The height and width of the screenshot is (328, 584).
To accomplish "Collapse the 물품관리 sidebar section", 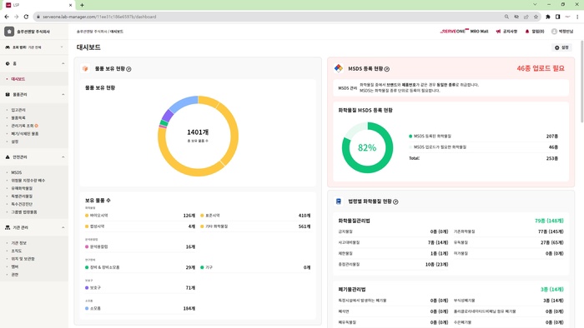I will point(63,95).
